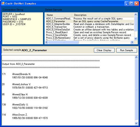Click the Run Sample button

(x=127, y=50)
